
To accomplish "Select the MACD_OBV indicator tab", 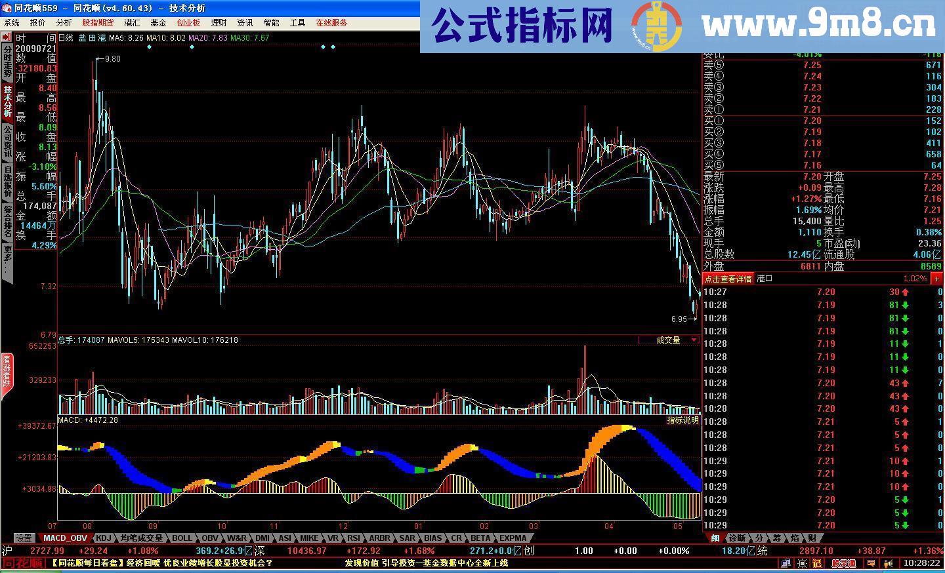I will 65,538.
